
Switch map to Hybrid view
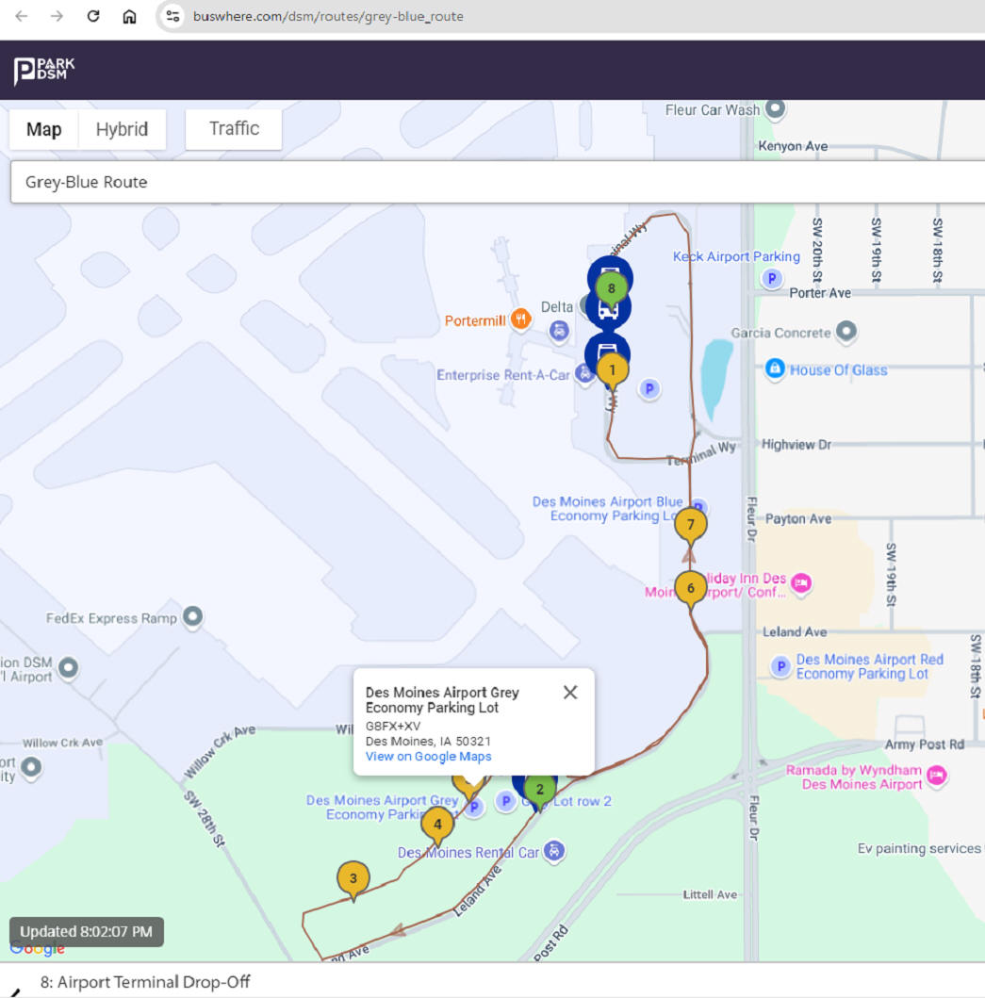[x=122, y=129]
